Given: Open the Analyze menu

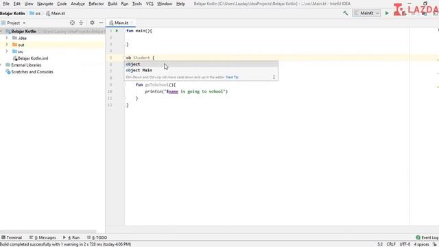Looking at the screenshot, I should point(78,3).
